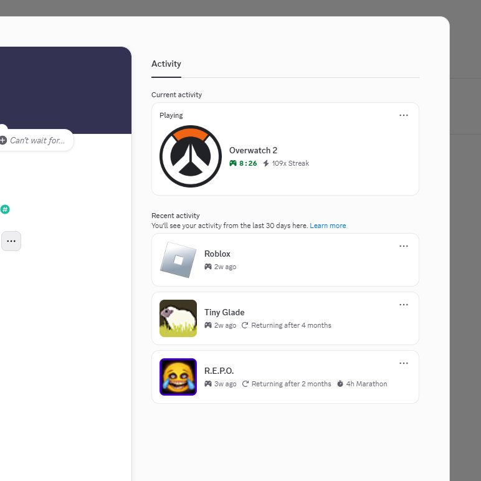Click the 2w ago timestamp on Roblox

[x=225, y=267]
